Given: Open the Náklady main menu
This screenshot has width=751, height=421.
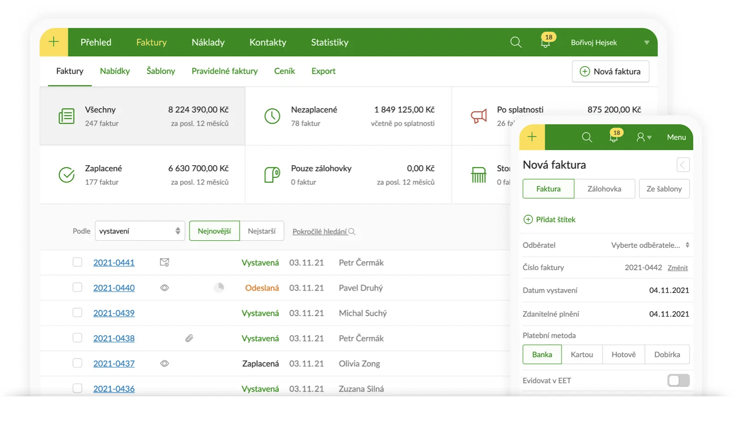Looking at the screenshot, I should pos(208,42).
